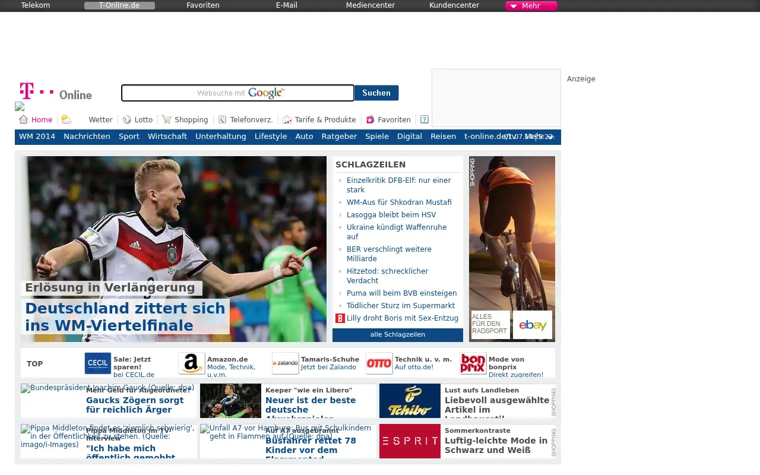Open Gaucks Zögern sorgt für reichlich Ärger
This screenshot has height=475, width=760.
click(135, 405)
